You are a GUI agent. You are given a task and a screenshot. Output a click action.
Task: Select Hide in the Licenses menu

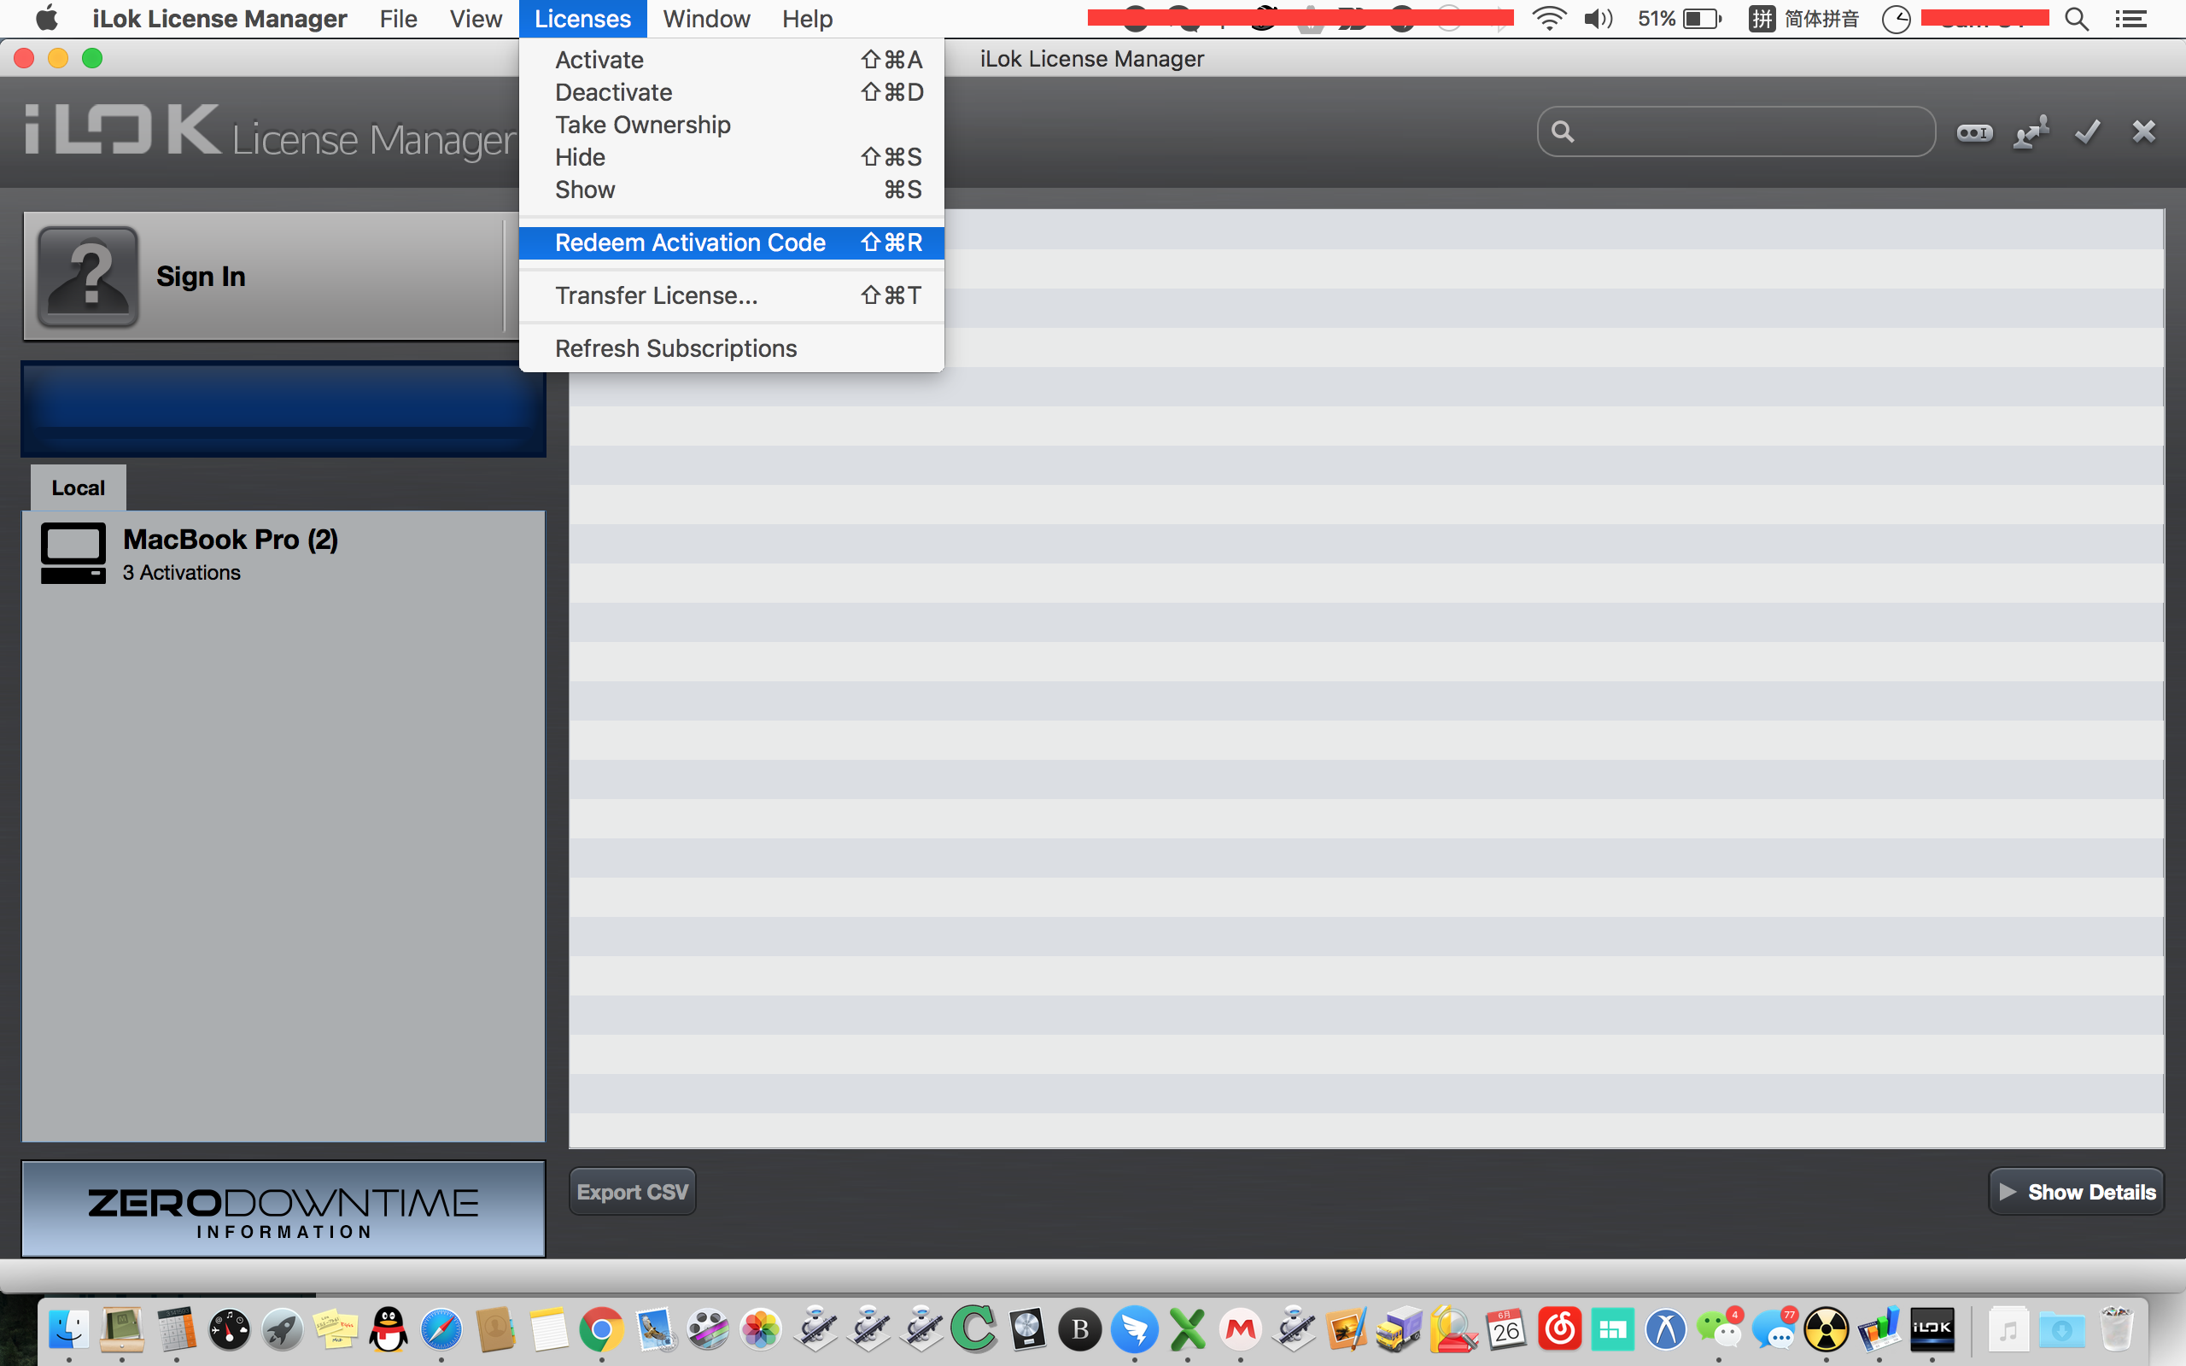pyautogui.click(x=732, y=157)
